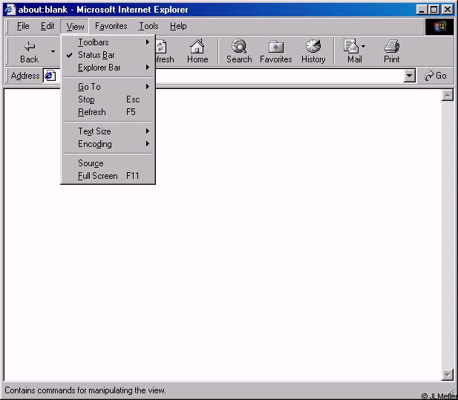This screenshot has height=400, width=458.
Task: Show browsing History from the toolbar
Action: click(x=313, y=47)
